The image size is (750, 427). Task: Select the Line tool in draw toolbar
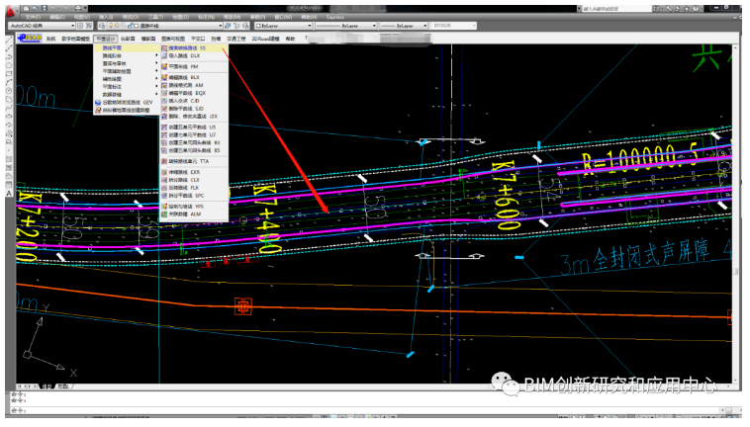(9, 41)
